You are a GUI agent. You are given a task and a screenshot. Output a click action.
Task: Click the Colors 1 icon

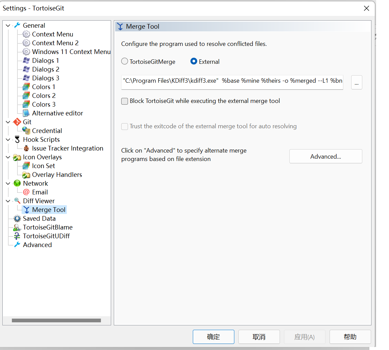coord(26,87)
